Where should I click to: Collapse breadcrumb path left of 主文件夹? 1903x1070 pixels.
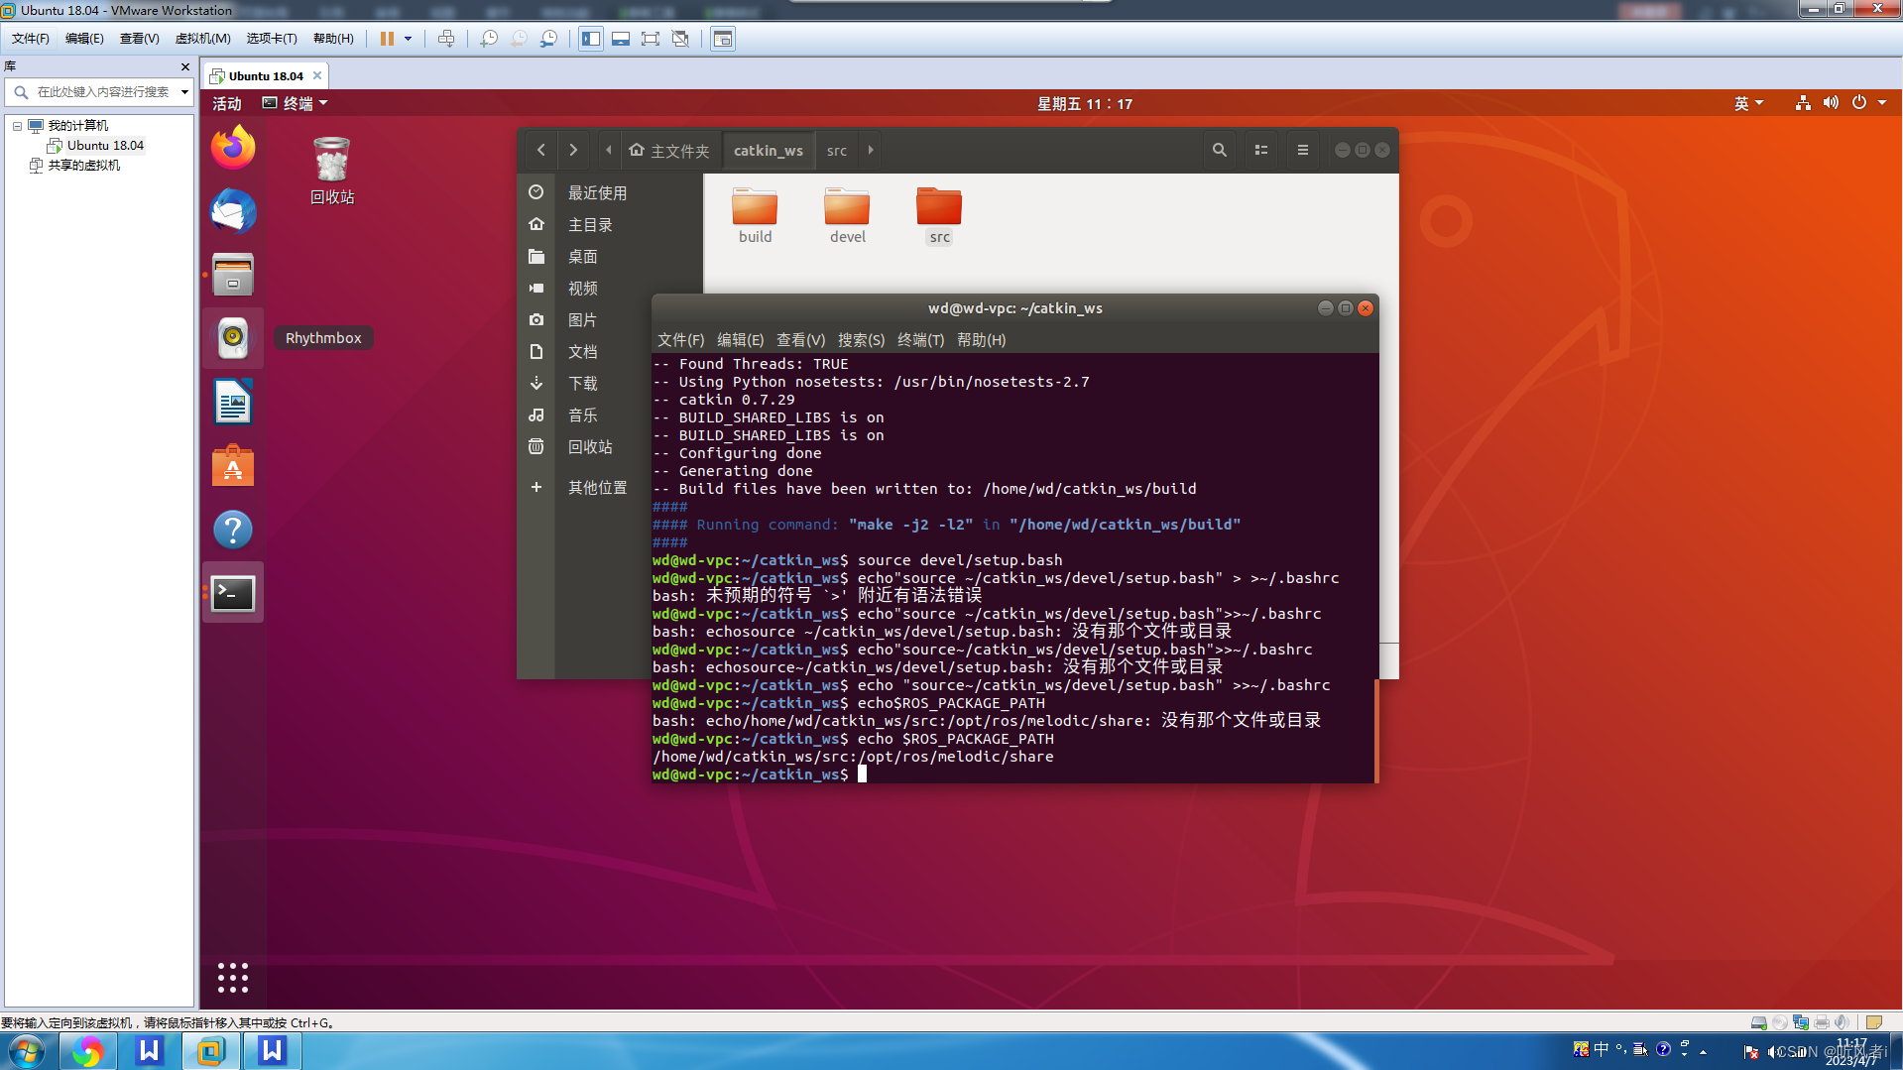(x=609, y=150)
